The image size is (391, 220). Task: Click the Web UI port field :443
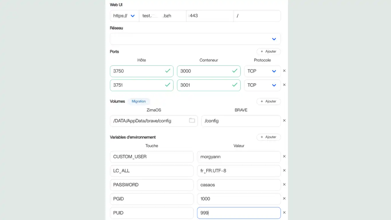(210, 16)
